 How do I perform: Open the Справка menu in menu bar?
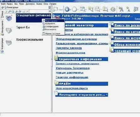(53, 4)
